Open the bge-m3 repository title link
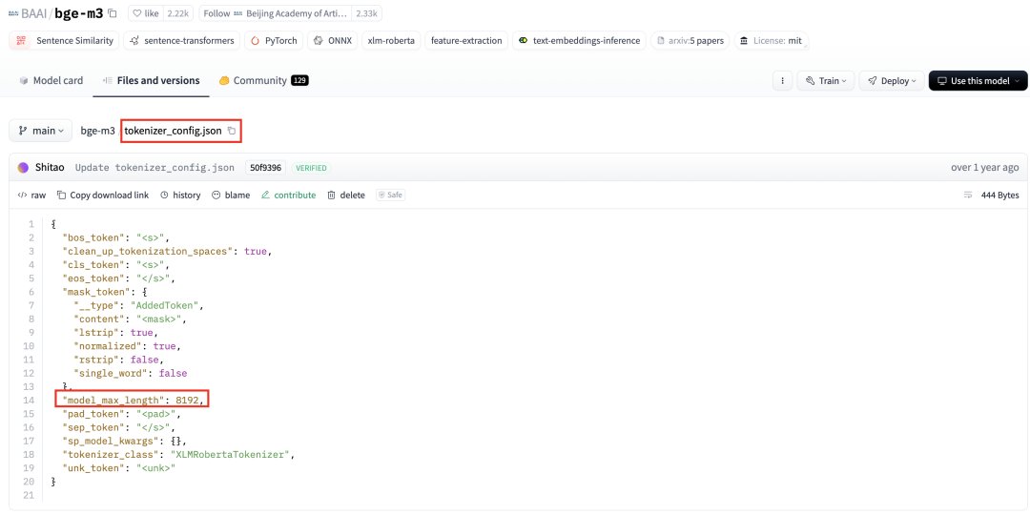The width and height of the screenshot is (1030, 515). coord(79,13)
